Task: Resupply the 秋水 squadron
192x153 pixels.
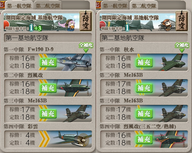Action: pyautogui.click(x=144, y=62)
